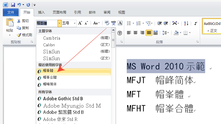Toggle Align Text Right

(x=142, y=33)
